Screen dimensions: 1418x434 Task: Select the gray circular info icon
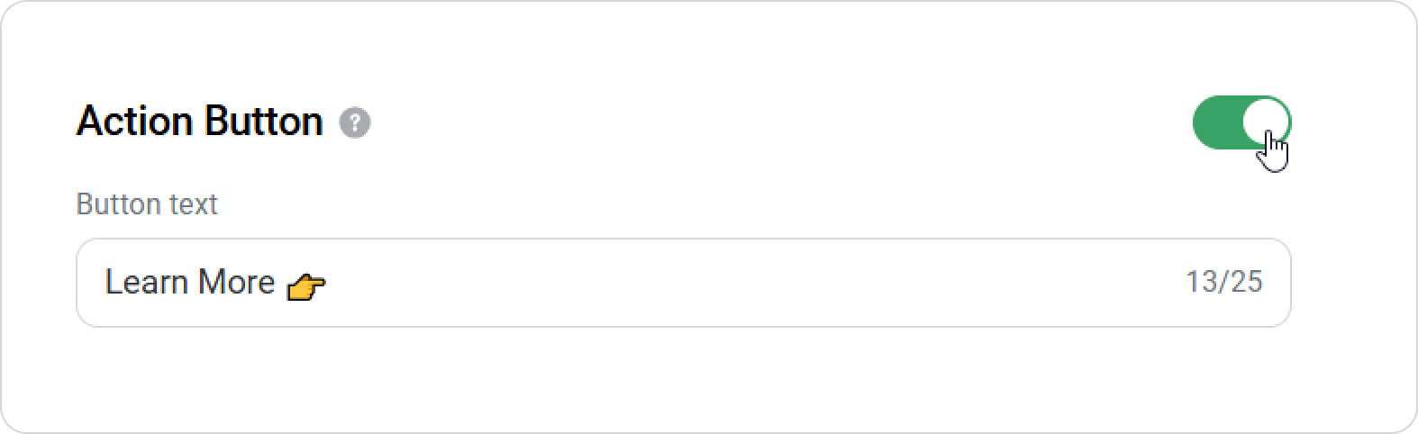pyautogui.click(x=355, y=122)
